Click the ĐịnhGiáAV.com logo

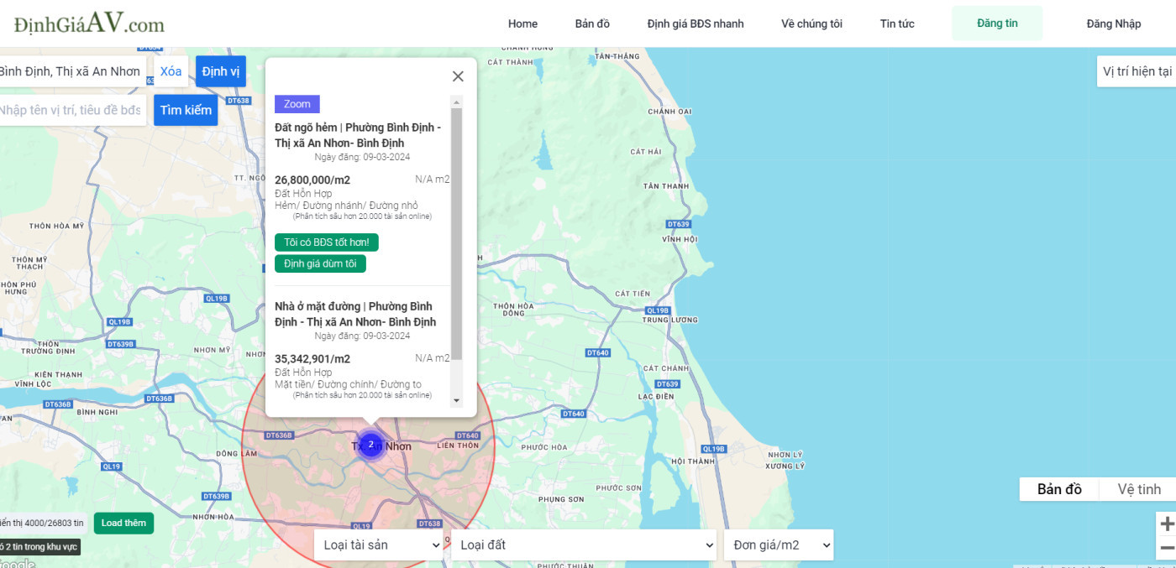click(89, 23)
